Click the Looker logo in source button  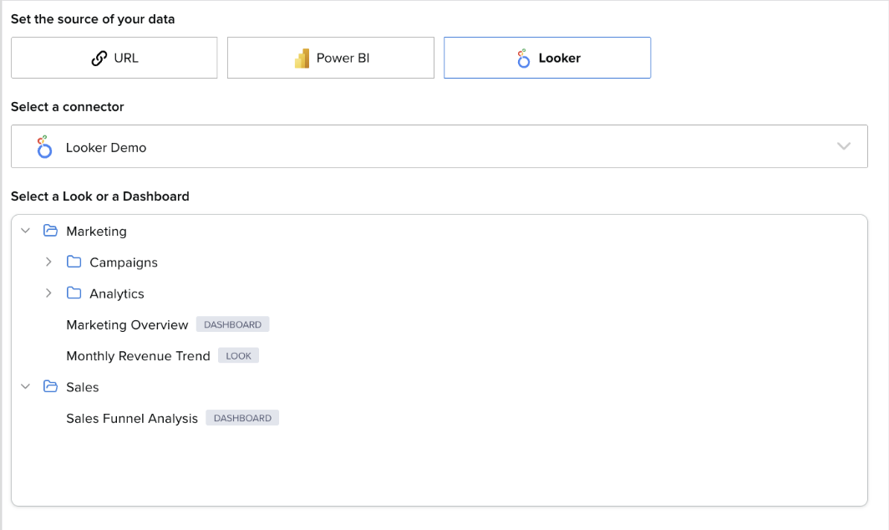pyautogui.click(x=524, y=58)
